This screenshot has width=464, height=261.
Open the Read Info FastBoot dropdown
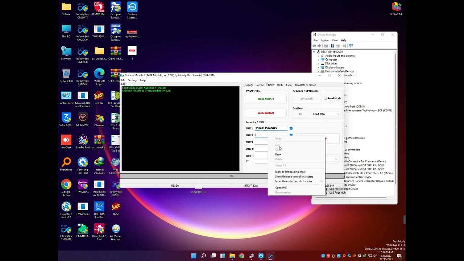pyautogui.click(x=326, y=114)
